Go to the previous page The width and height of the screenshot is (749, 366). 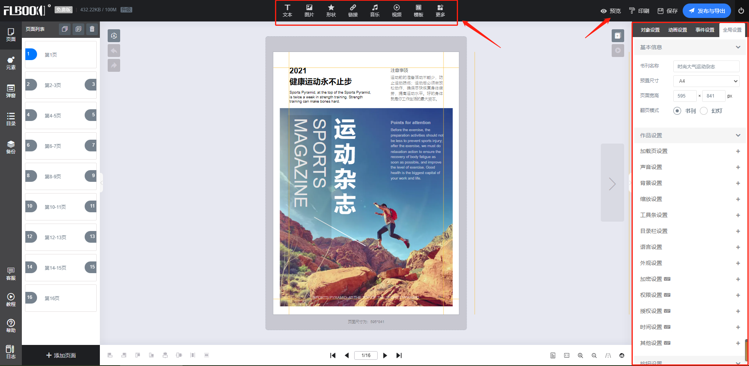(x=347, y=355)
